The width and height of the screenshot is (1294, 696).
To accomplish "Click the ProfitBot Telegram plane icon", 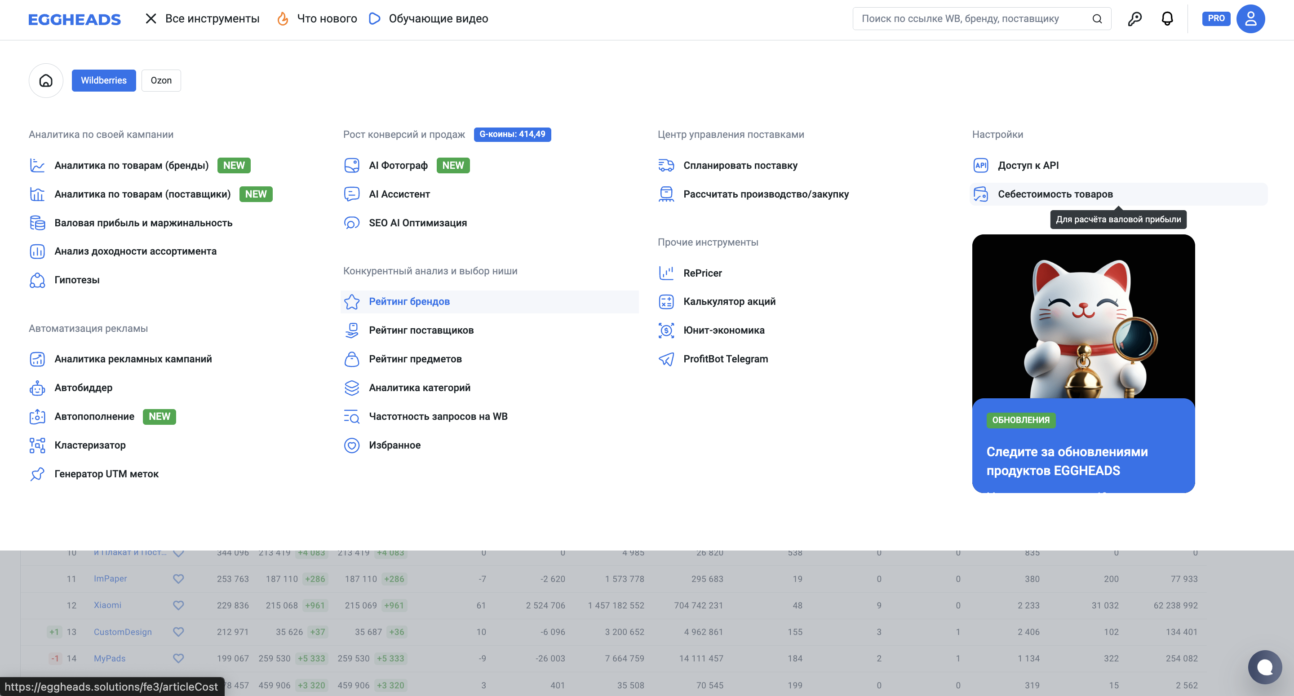I will [x=666, y=359].
